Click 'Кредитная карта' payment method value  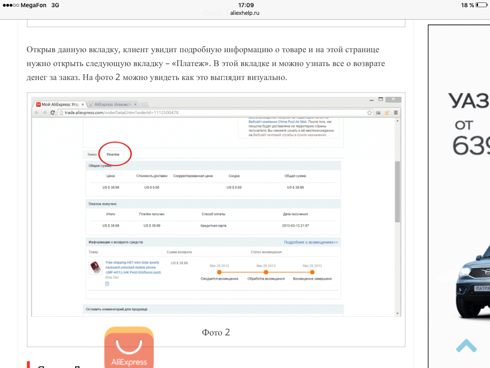pyautogui.click(x=213, y=226)
